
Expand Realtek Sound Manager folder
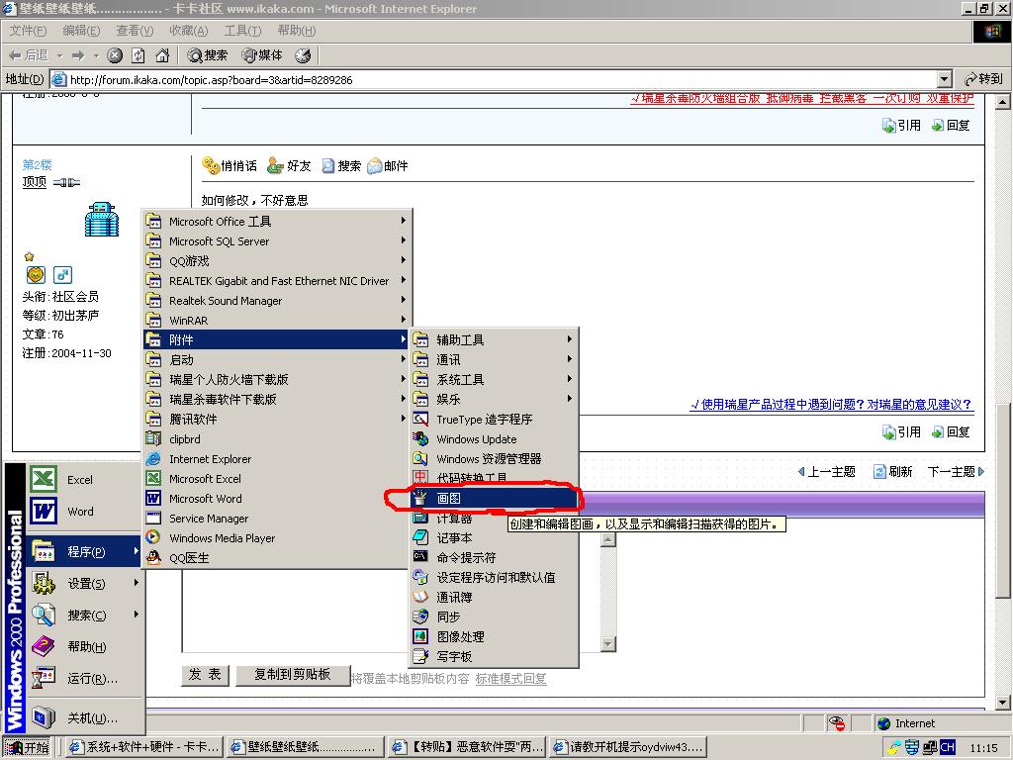pos(277,301)
